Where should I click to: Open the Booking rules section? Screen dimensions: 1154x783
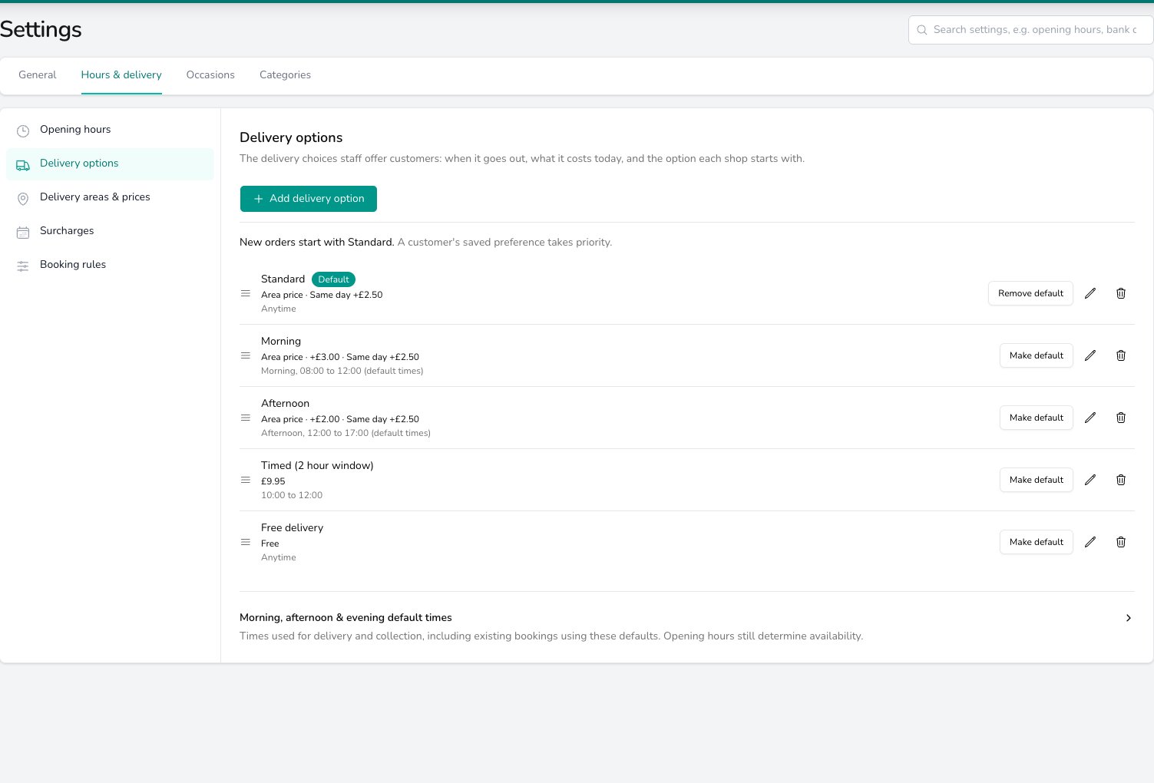[110, 265]
